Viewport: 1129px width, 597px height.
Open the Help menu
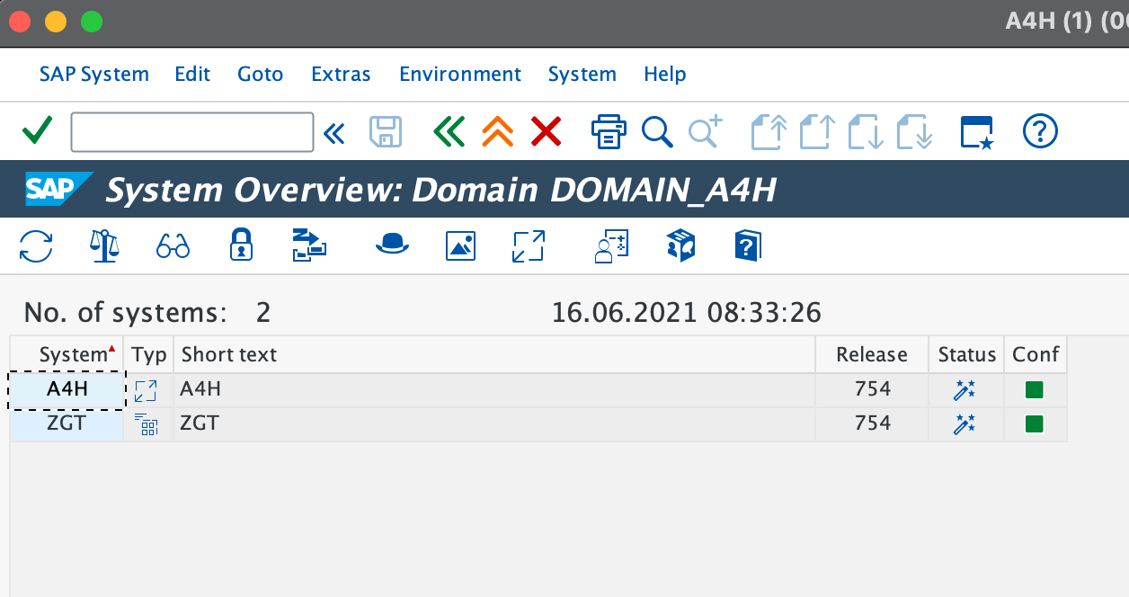pyautogui.click(x=665, y=74)
